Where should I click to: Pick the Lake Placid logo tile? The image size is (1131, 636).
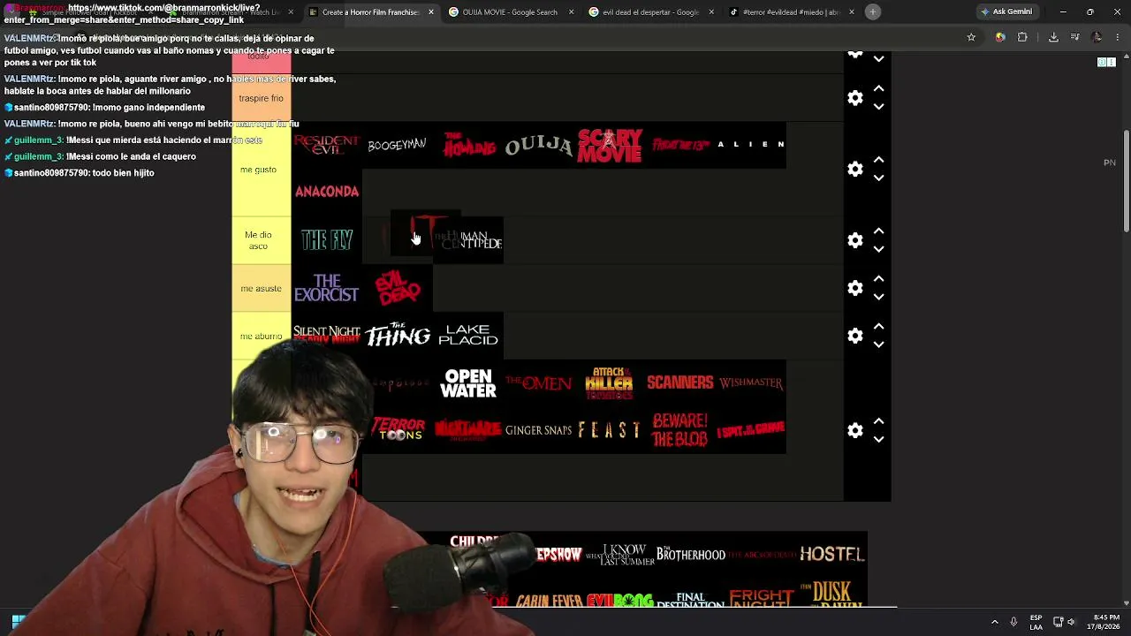point(468,336)
